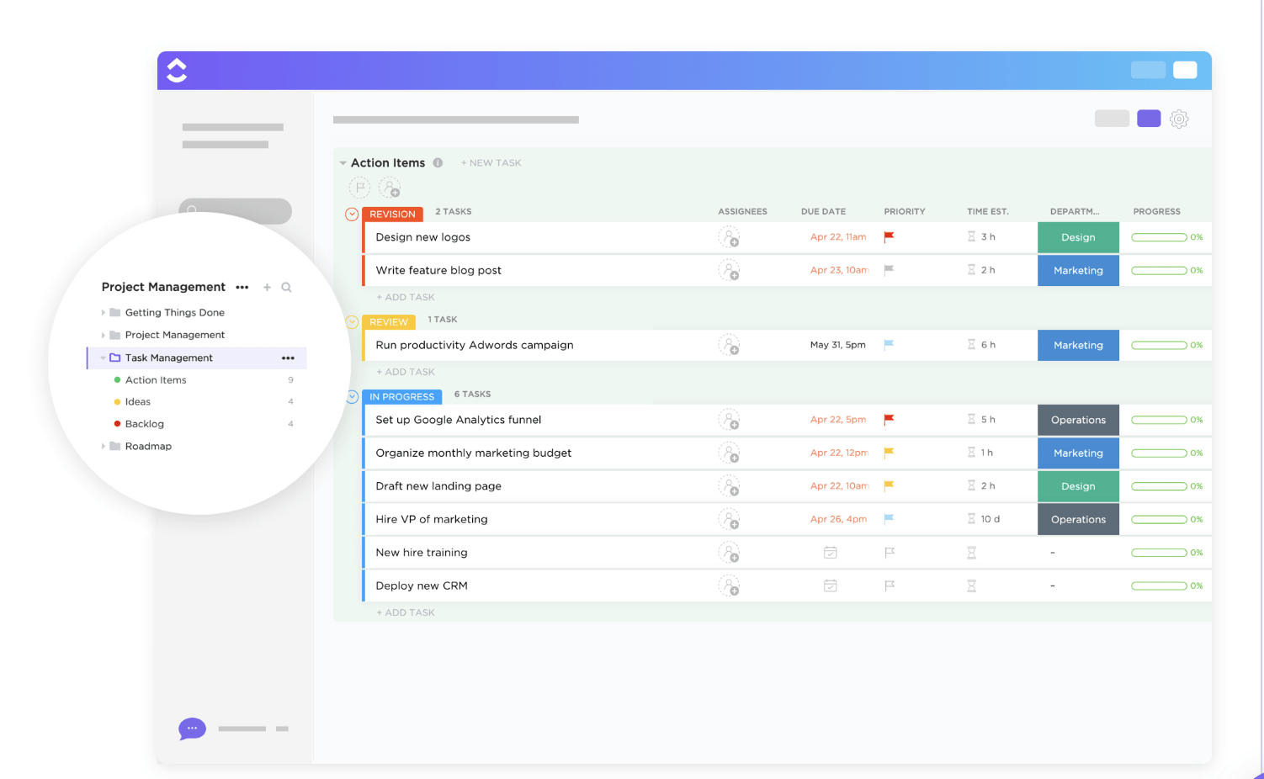
Task: Open the chat bubble icon
Action: click(x=192, y=729)
